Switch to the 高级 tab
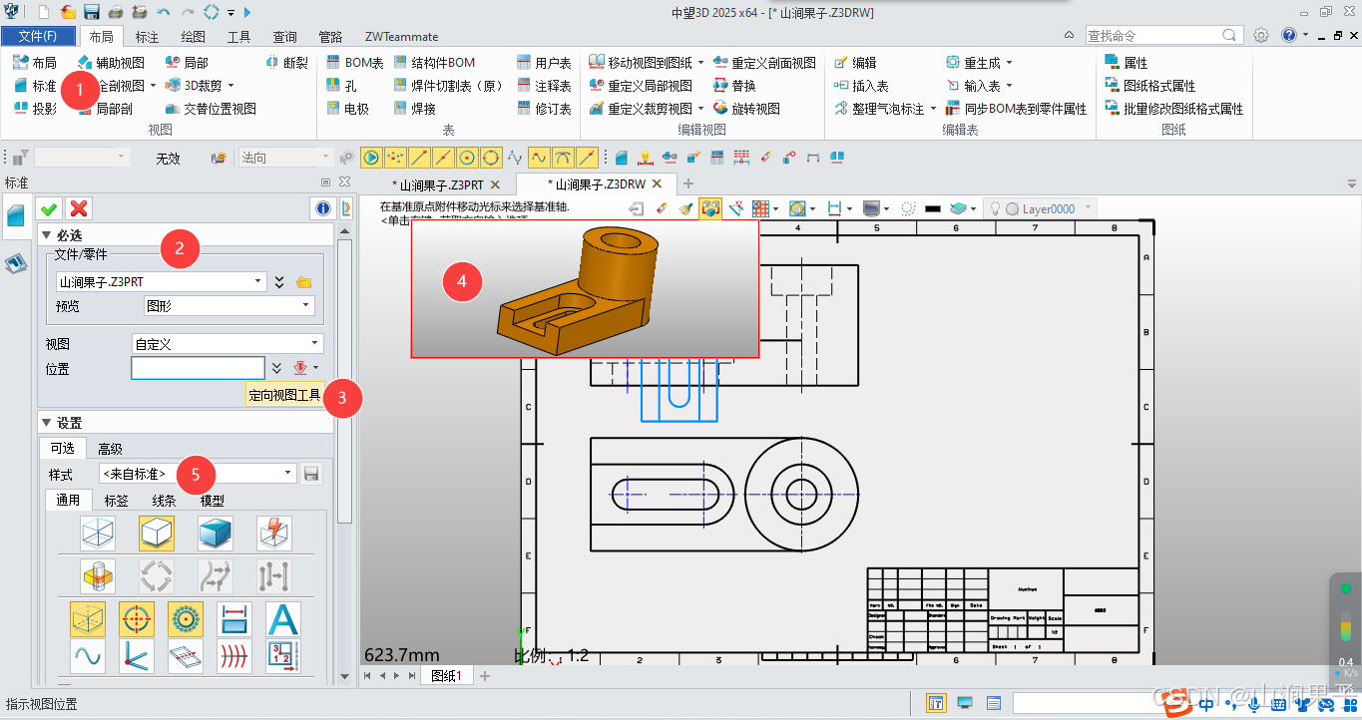 [110, 449]
